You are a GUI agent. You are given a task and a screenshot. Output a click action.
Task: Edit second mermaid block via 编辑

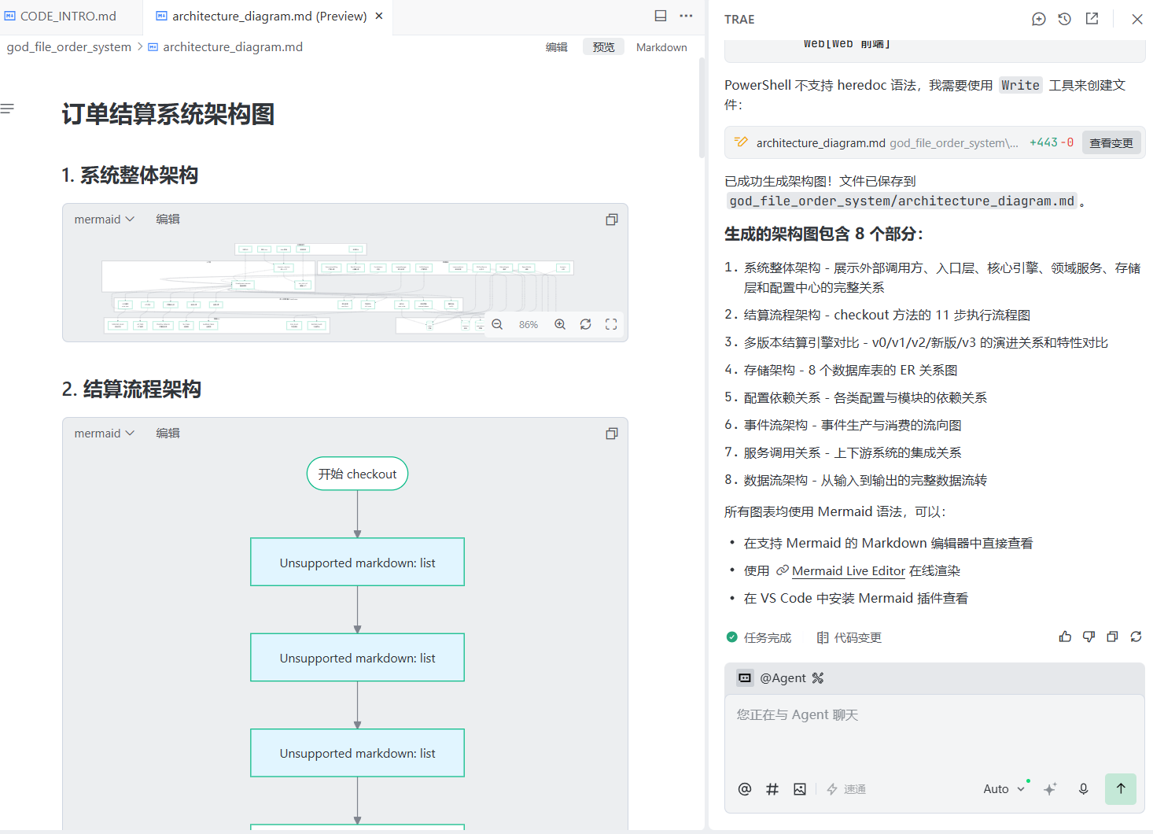[x=168, y=434]
